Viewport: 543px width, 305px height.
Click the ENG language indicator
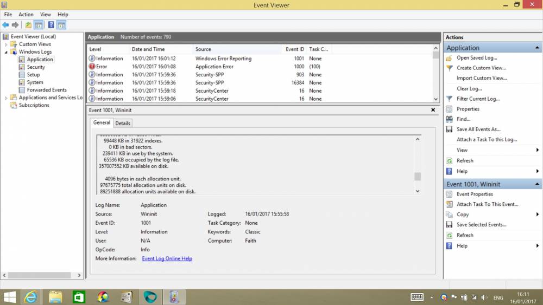click(x=498, y=298)
